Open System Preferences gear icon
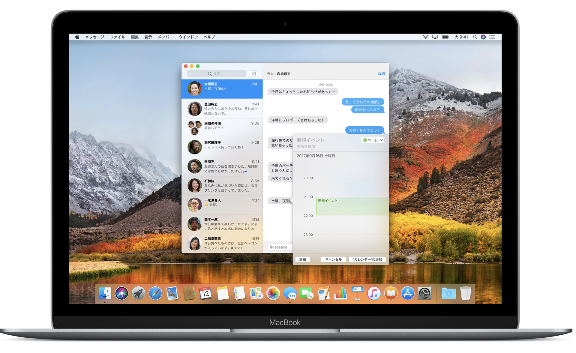This screenshot has height=353, width=576. click(424, 293)
